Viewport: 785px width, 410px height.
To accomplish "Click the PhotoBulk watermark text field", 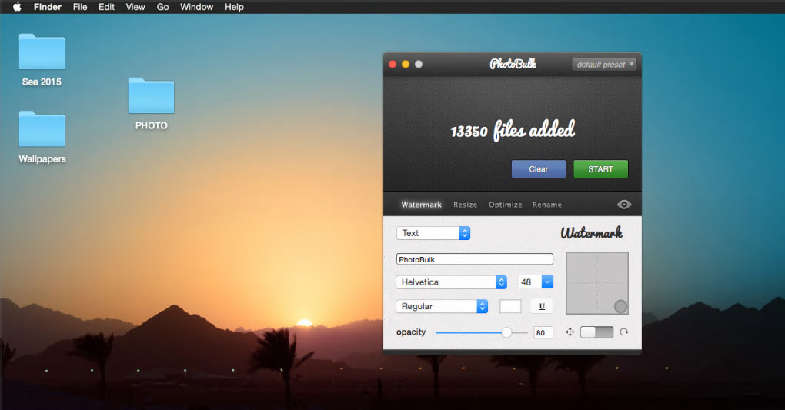I will 475,259.
